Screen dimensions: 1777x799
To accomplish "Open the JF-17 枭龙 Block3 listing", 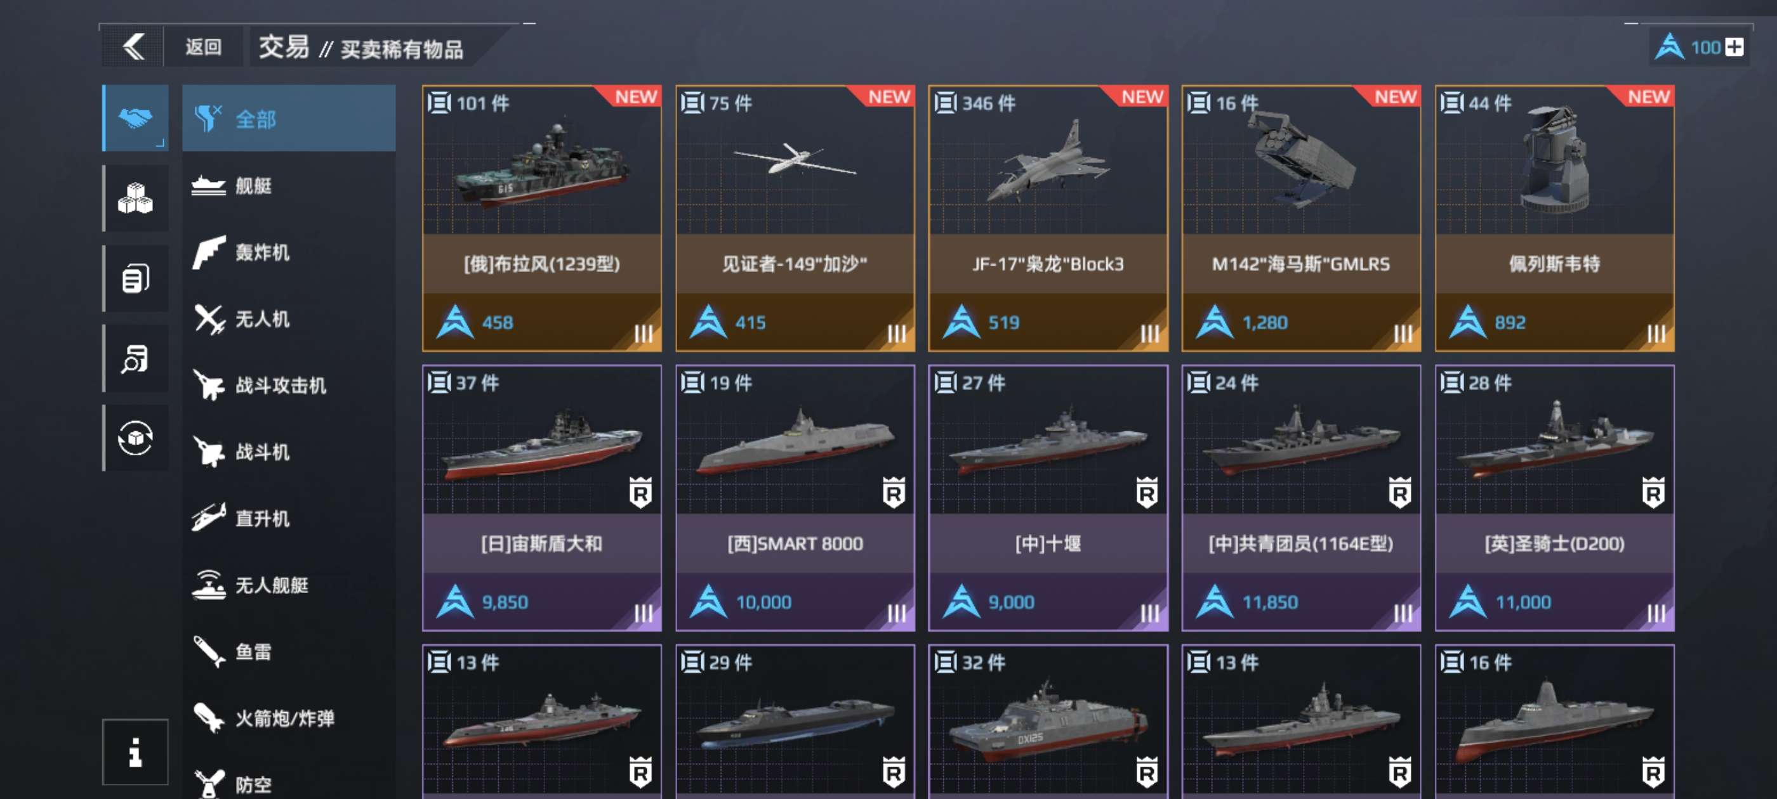I will click(x=1048, y=219).
